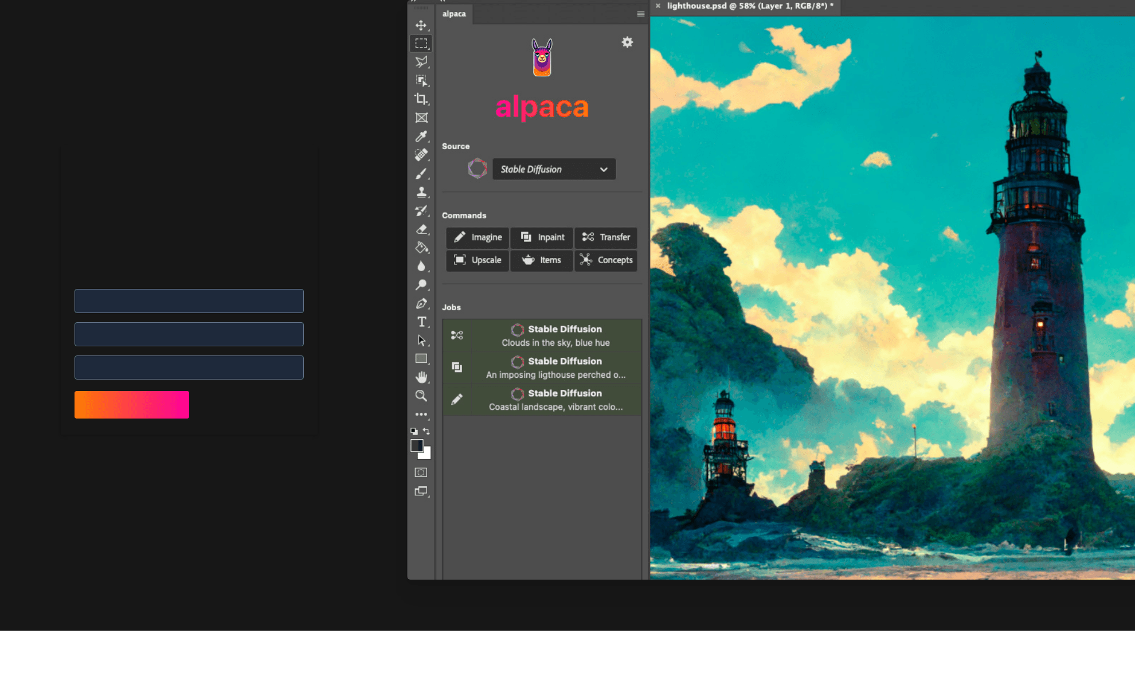
Task: Select the Hand tool
Action: click(421, 377)
